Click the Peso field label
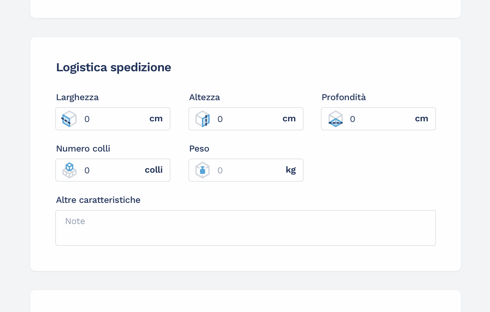Viewport: 490px width, 312px height. tap(199, 149)
